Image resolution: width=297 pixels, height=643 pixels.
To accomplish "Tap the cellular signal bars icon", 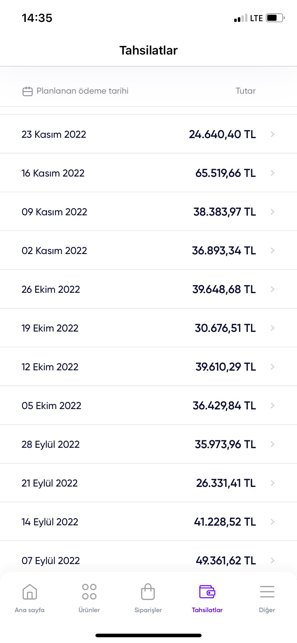I will click(241, 18).
